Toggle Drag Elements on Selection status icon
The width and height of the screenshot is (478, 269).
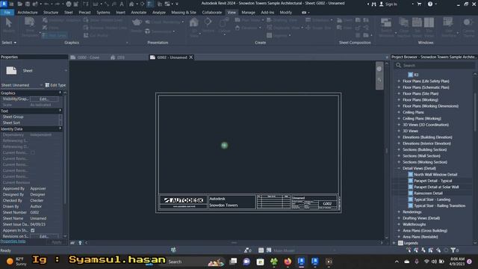point(438,250)
